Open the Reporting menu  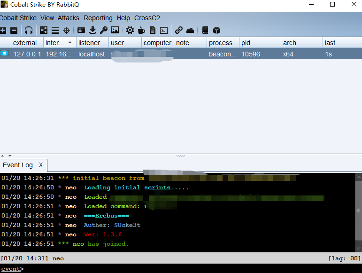click(98, 18)
